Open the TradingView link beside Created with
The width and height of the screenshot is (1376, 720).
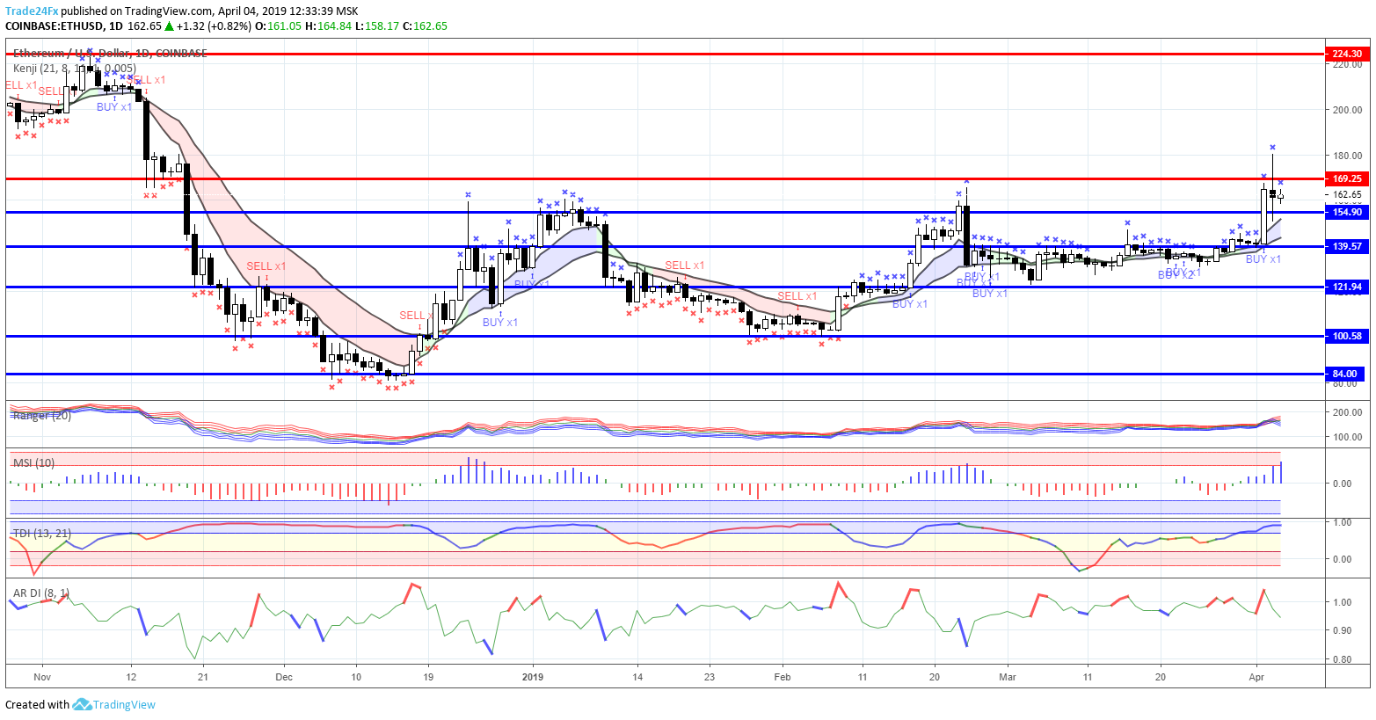(124, 704)
